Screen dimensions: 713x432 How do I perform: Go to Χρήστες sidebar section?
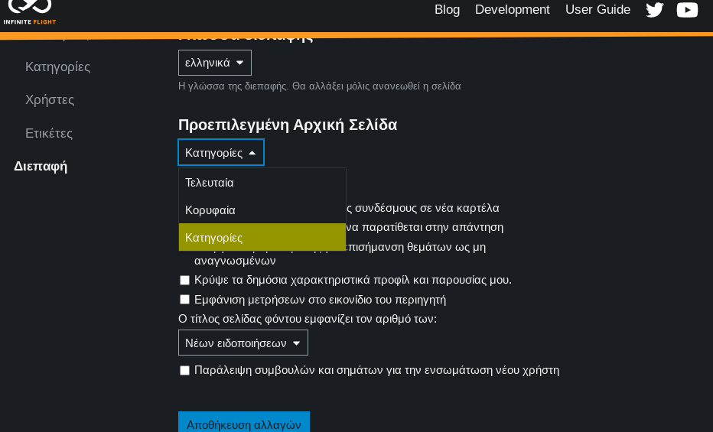click(x=50, y=99)
